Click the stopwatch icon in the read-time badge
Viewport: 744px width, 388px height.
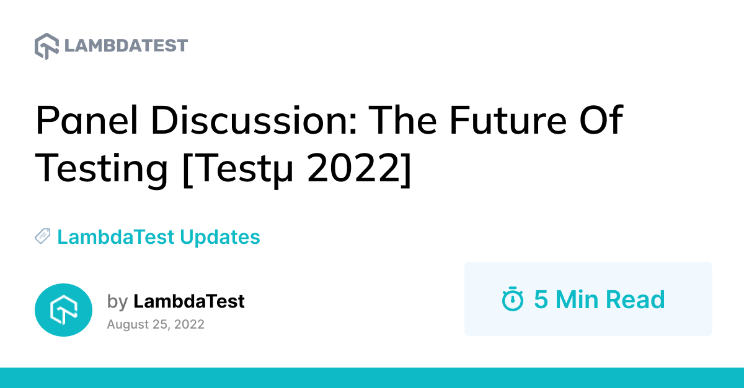[x=513, y=300]
